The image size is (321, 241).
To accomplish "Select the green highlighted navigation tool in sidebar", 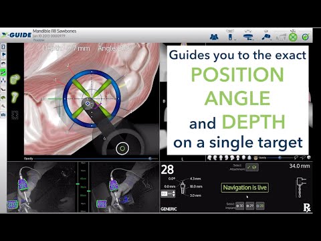I will click(x=3, y=72).
